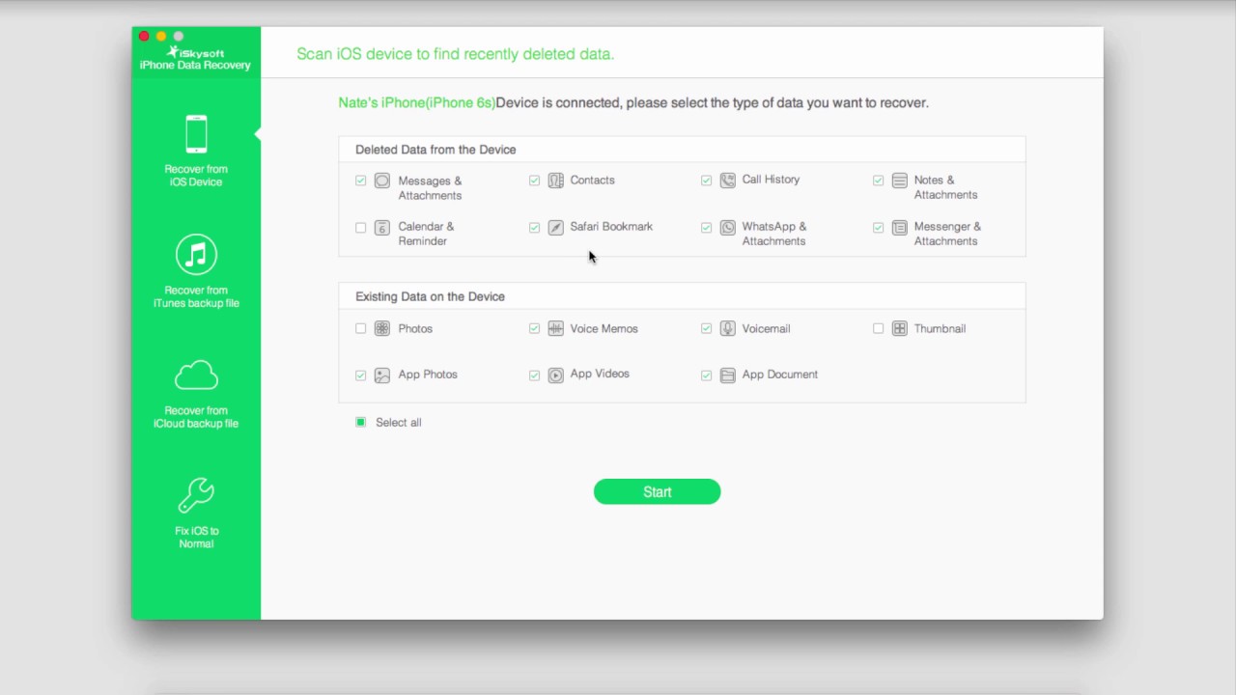Open the Fix iOS to Normal tab

196,513
